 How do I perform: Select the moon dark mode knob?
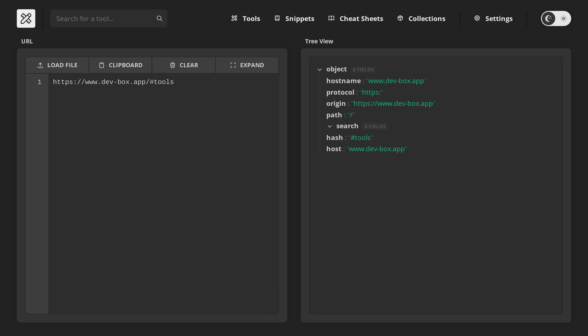[x=549, y=18]
